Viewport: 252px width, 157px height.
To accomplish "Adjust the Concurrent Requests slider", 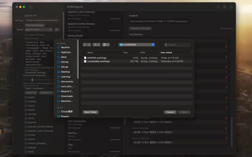I will [32, 80].
